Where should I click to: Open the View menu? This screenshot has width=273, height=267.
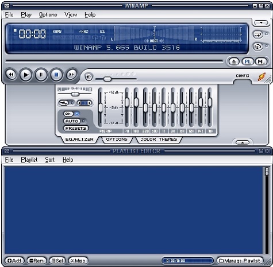(x=71, y=15)
